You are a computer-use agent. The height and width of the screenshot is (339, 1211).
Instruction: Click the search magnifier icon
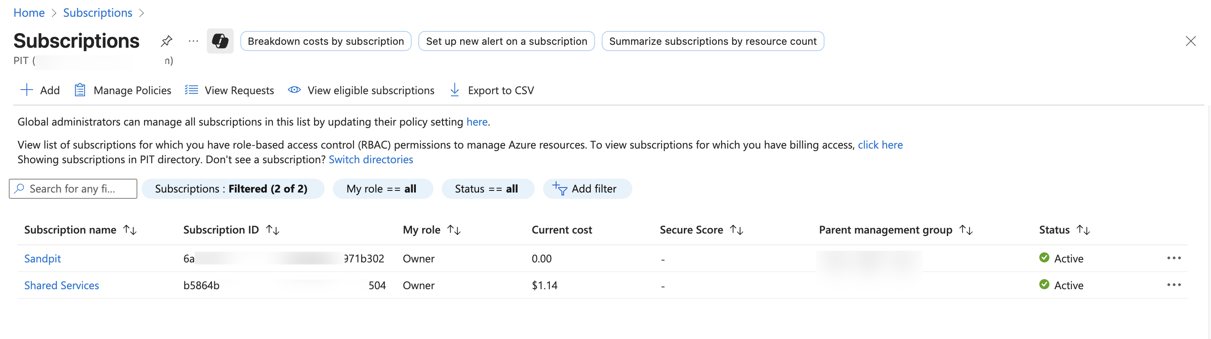click(19, 188)
